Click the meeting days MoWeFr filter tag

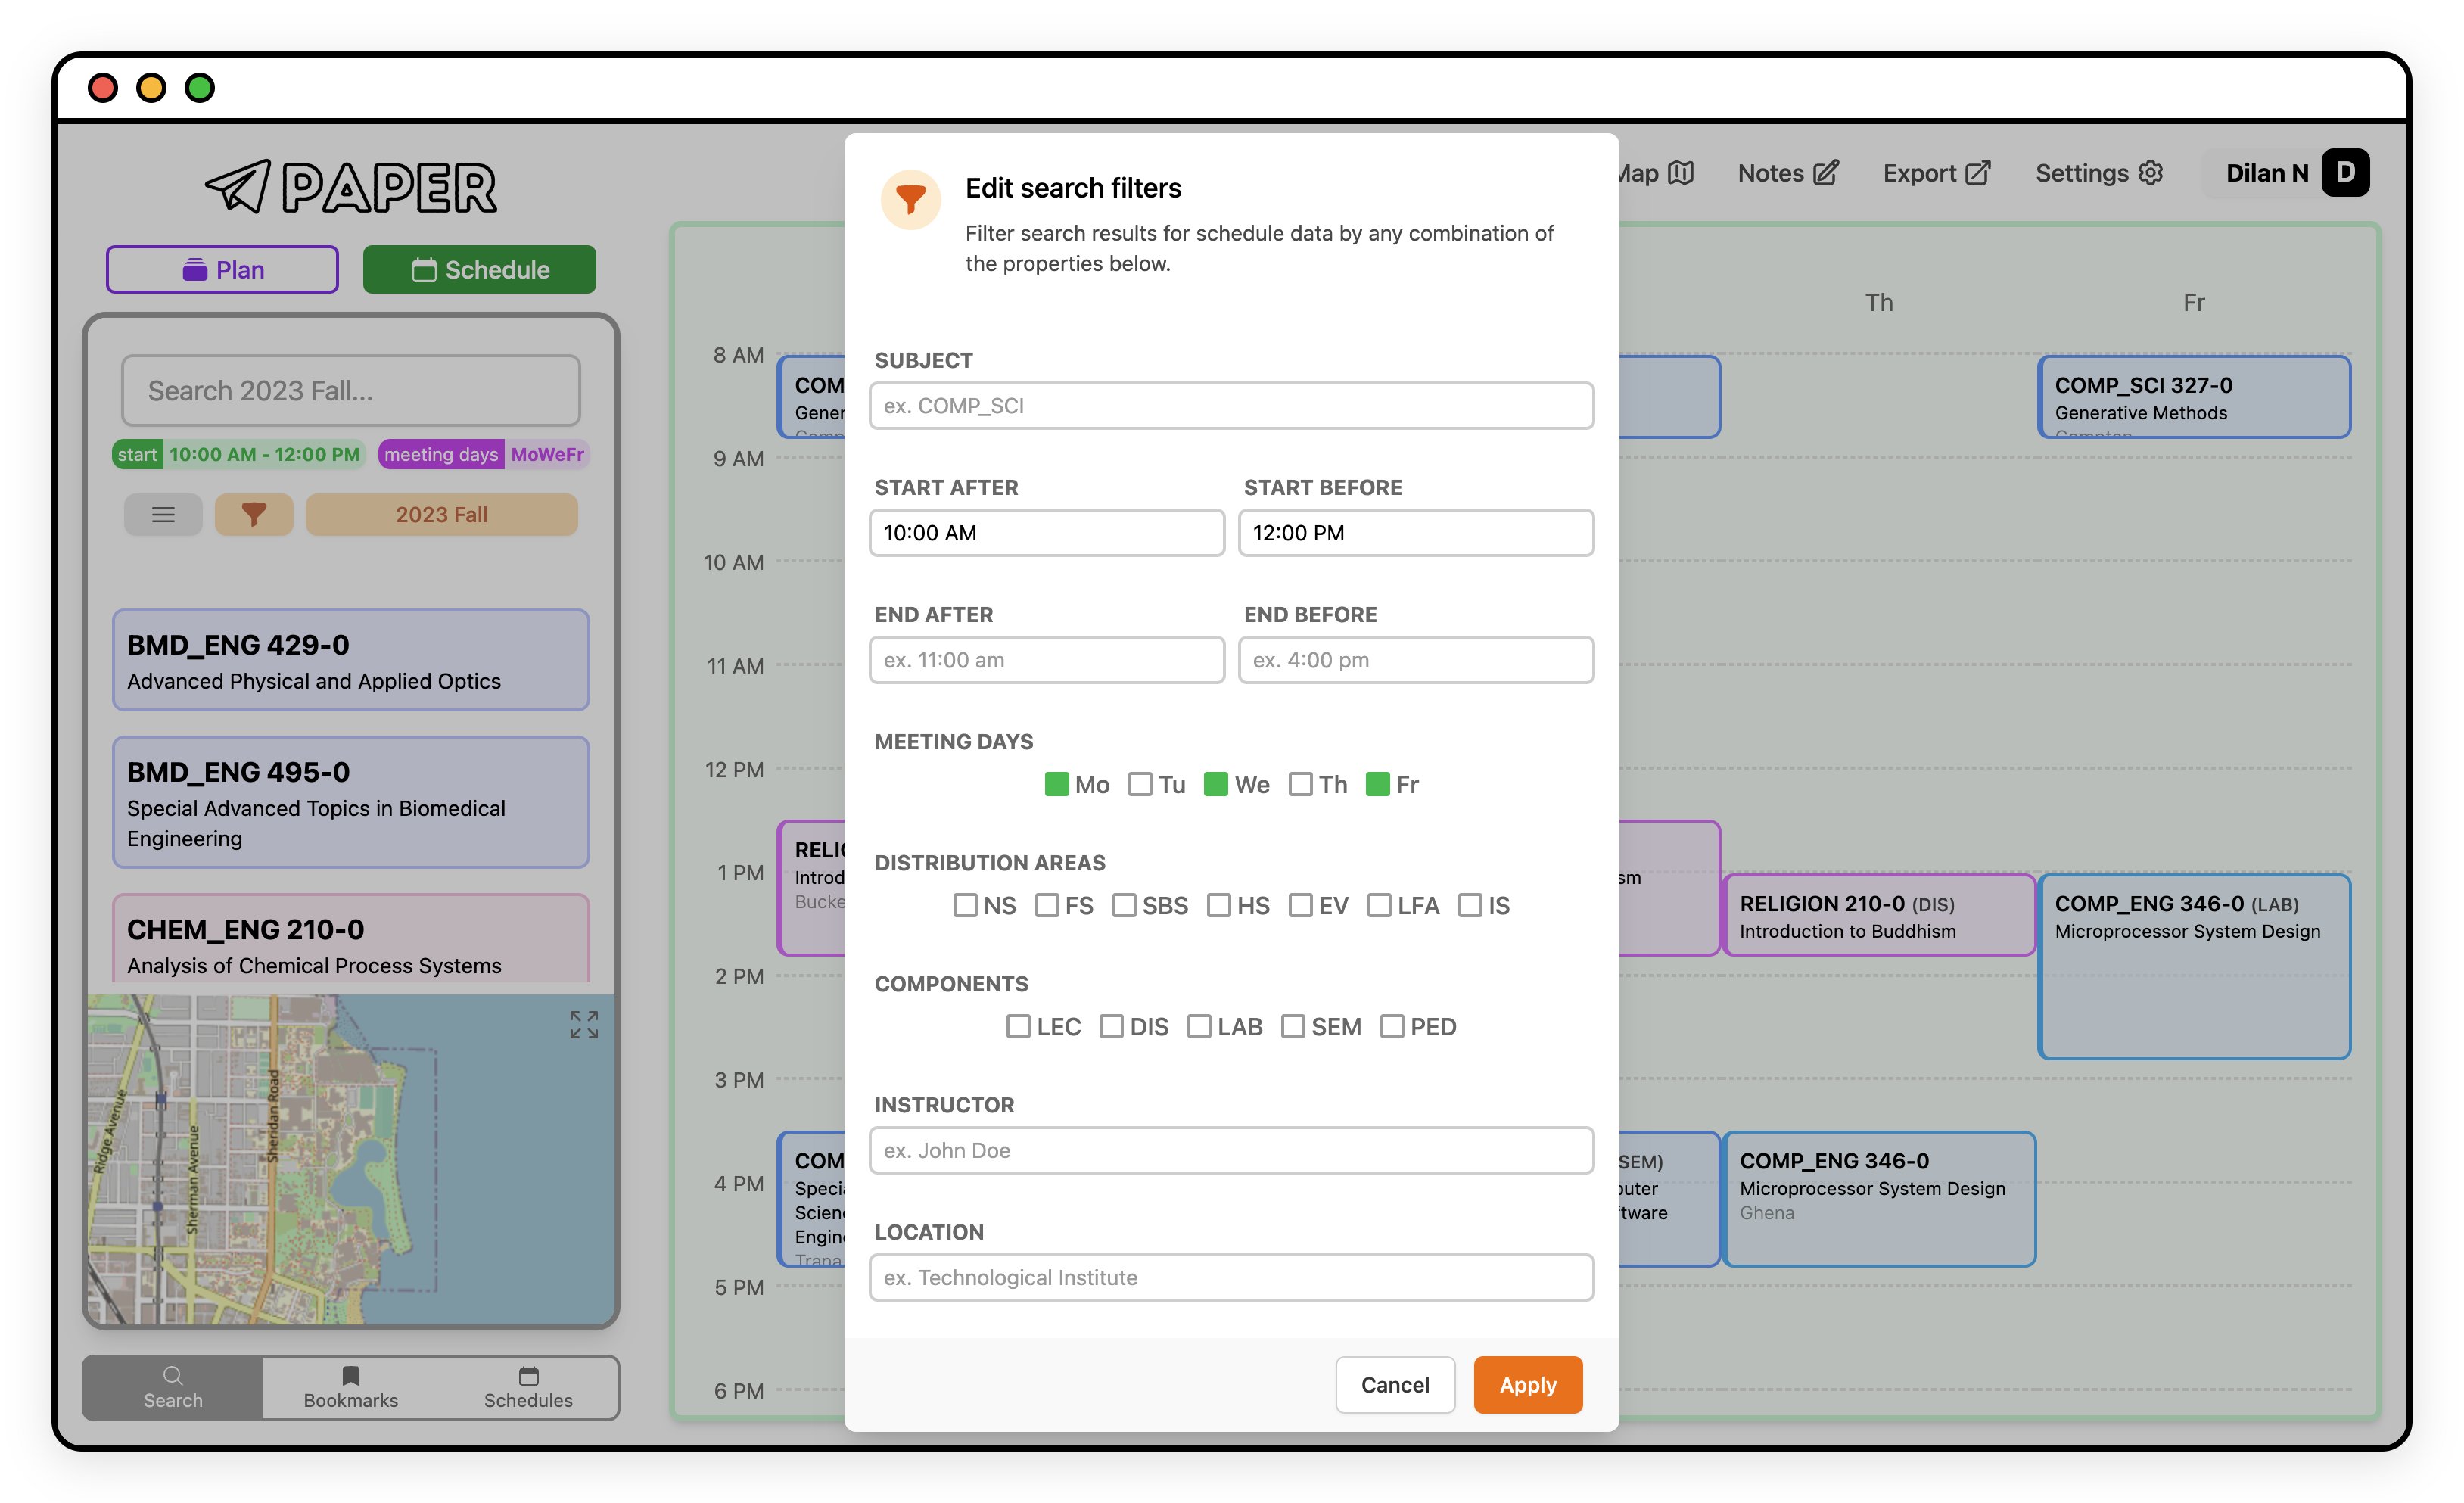tap(484, 454)
